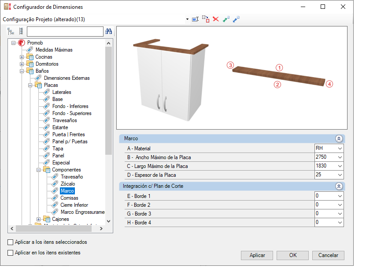Click the expand all tree icon

11,31
